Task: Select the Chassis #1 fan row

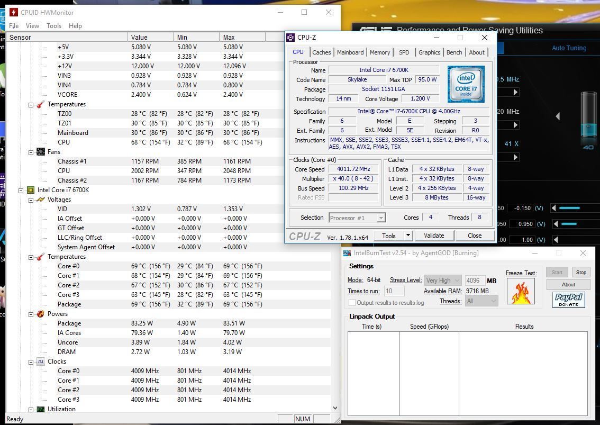Action: [x=168, y=161]
